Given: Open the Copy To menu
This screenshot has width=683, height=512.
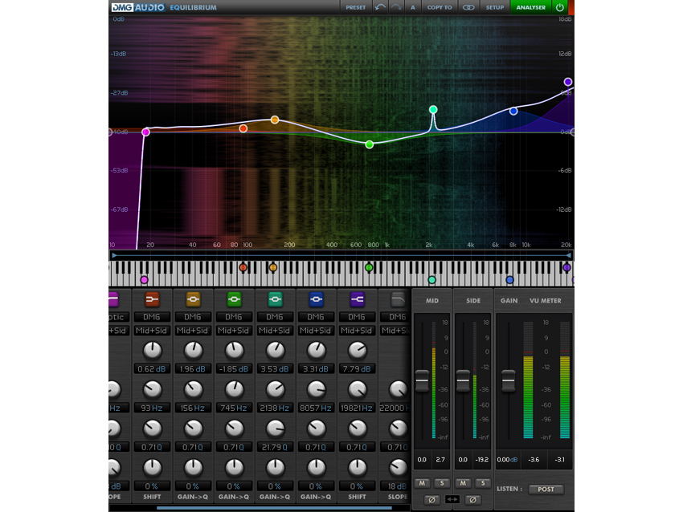Looking at the screenshot, I should (439, 7).
